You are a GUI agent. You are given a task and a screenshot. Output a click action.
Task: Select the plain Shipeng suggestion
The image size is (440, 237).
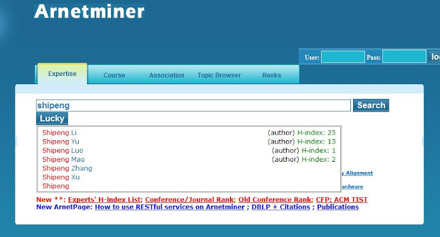click(x=189, y=186)
